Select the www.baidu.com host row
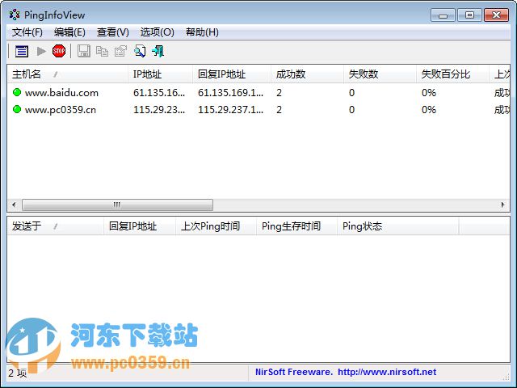Screen dimensions: 517x388 tap(258, 92)
